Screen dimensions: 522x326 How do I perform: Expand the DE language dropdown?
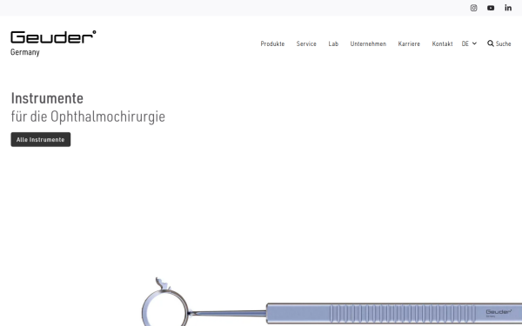pyautogui.click(x=469, y=43)
